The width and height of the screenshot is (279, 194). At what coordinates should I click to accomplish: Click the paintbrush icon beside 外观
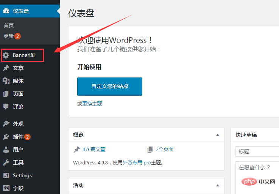(x=6, y=124)
